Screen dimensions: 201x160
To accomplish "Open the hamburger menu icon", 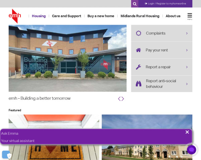I will (x=190, y=16).
